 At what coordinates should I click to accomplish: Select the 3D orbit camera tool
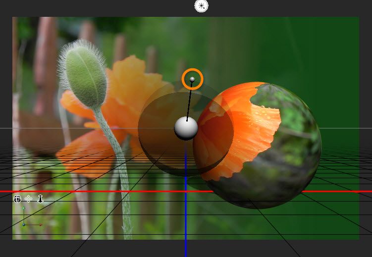point(17,199)
